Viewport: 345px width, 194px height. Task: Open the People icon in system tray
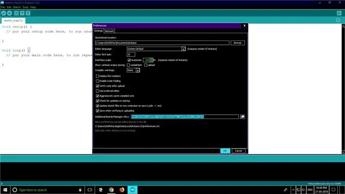coord(285,190)
